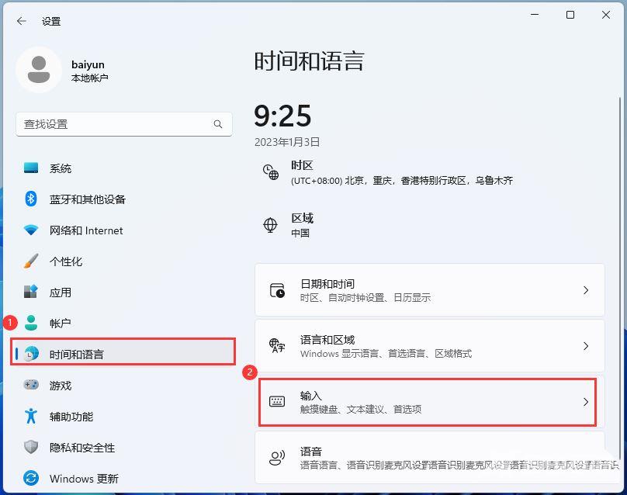Click inside the 查找设置 search box

(x=109, y=124)
